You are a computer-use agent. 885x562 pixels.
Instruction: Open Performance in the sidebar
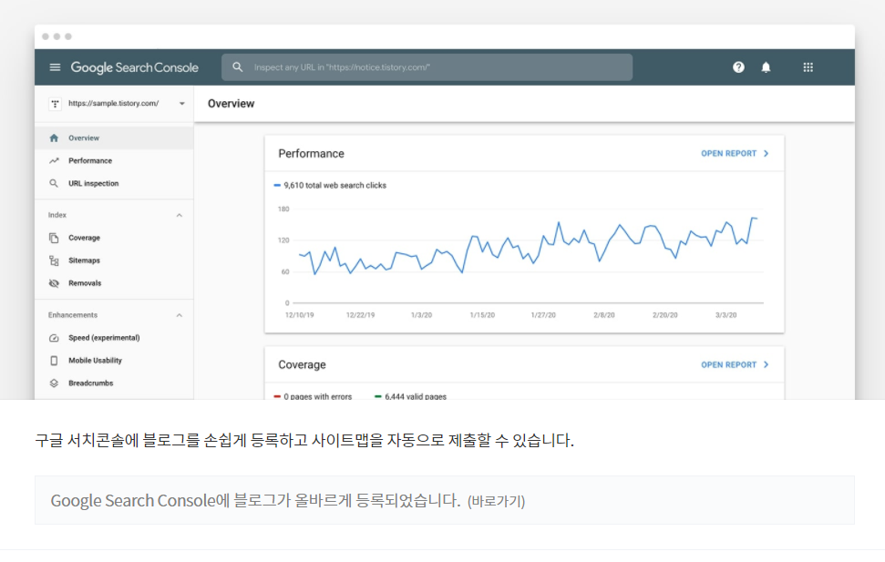tap(114, 161)
